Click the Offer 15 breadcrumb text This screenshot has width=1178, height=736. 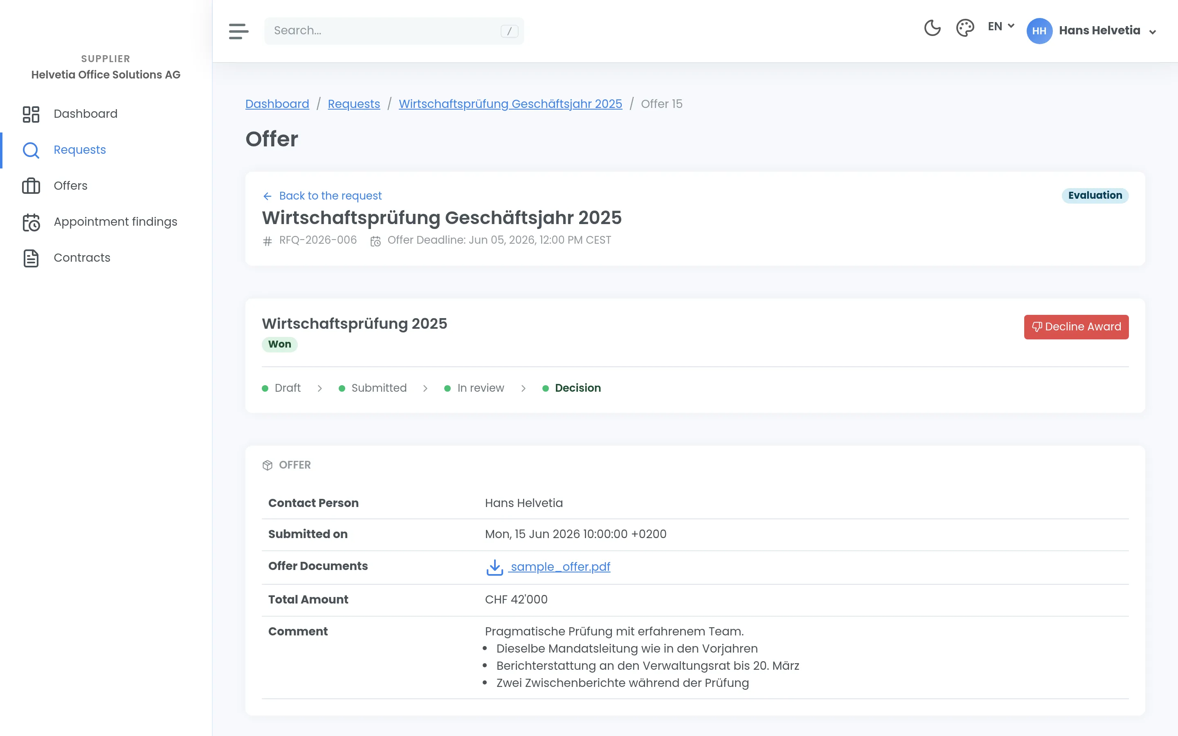point(661,104)
